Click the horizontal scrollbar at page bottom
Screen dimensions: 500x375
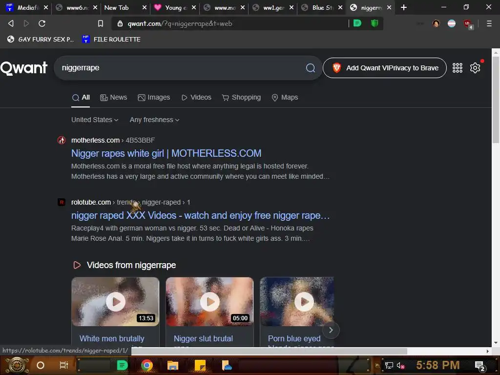point(269,351)
